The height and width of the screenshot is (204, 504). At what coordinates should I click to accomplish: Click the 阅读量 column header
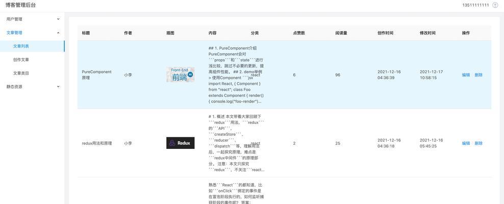[341, 33]
